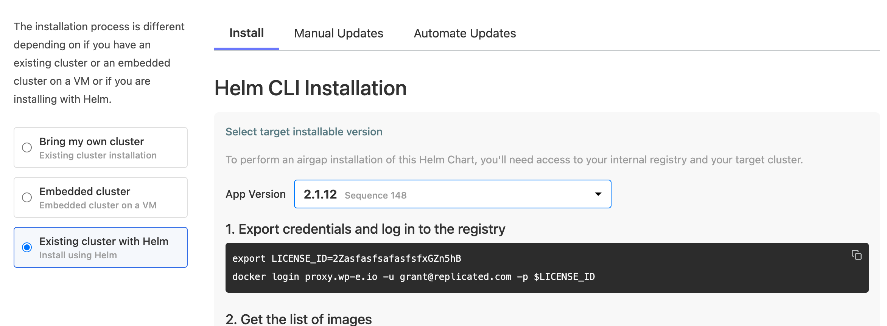Switch to the Manual Updates tab

click(338, 33)
